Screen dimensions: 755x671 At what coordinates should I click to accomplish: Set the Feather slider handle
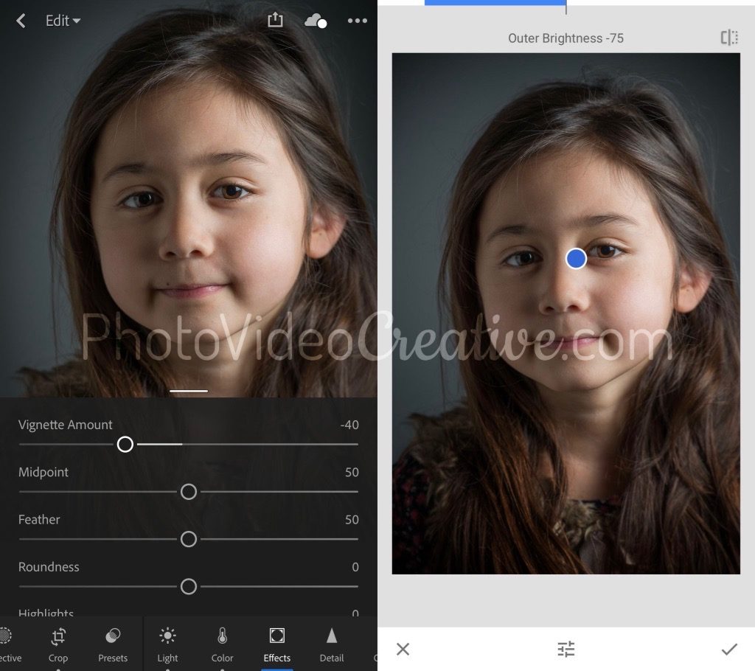click(188, 539)
